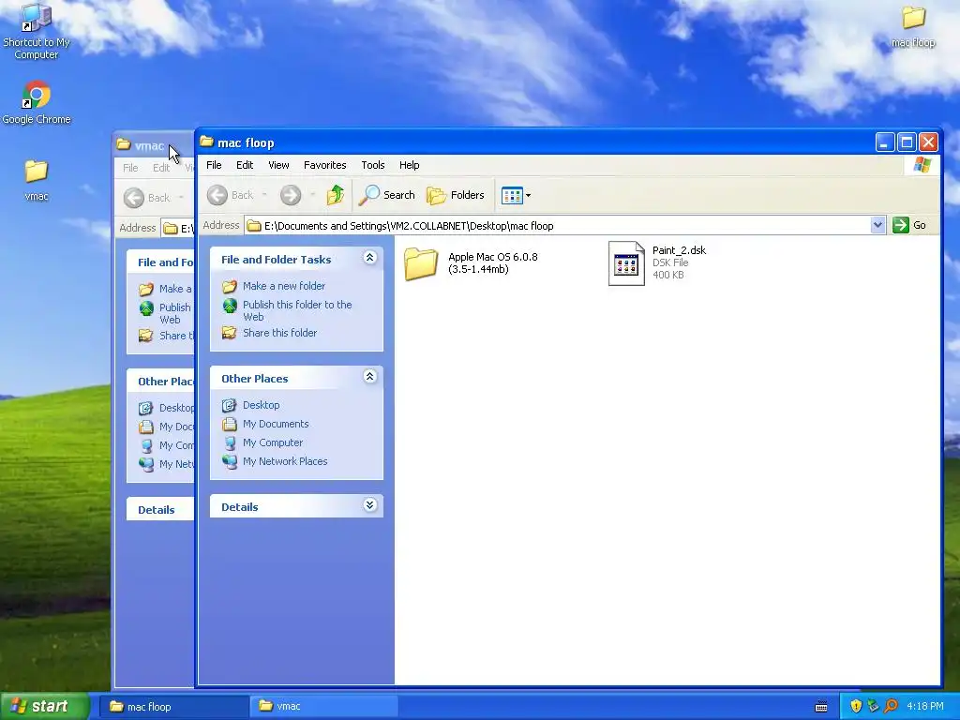Viewport: 960px width, 720px height.
Task: Collapse the Other Places panel
Action: pos(369,377)
